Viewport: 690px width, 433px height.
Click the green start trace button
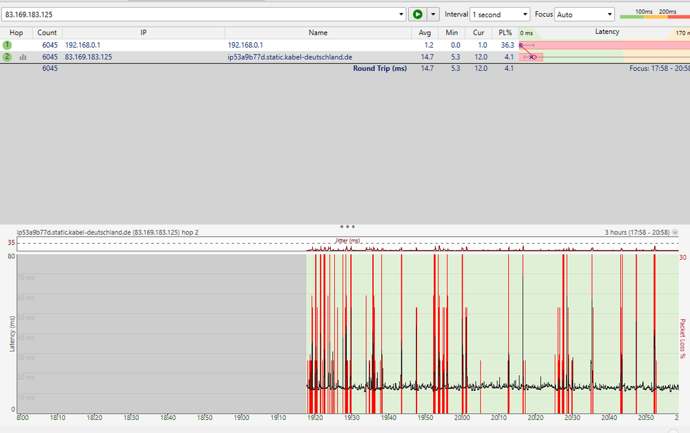(417, 15)
